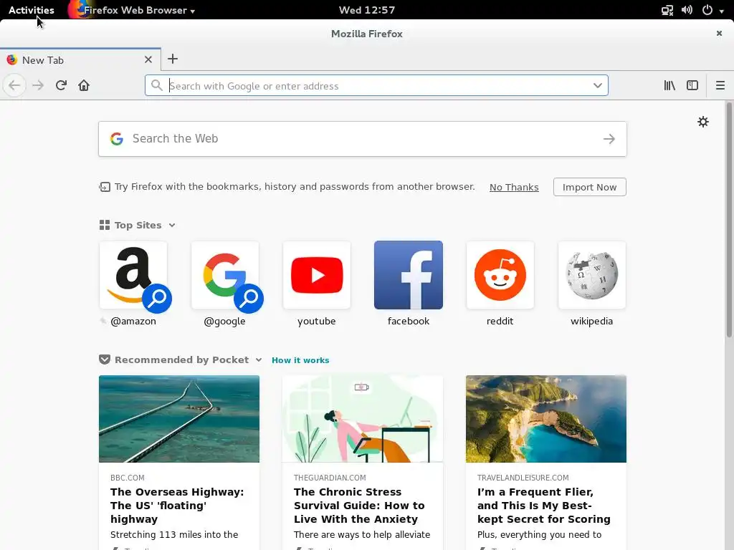Screen dimensions: 734x550
Task: Open The Overseas Highway article title
Action: [x=178, y=506]
